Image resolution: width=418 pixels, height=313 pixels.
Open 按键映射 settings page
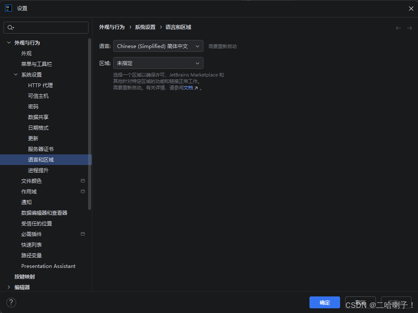point(25,277)
